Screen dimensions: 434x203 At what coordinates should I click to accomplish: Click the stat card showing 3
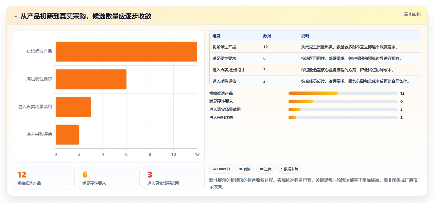pos(174,178)
